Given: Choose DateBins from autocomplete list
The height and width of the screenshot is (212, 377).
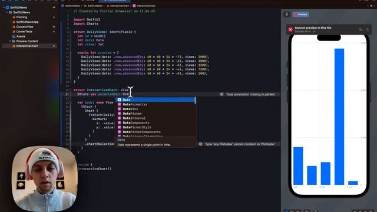Looking at the screenshot, I should pos(156,109).
